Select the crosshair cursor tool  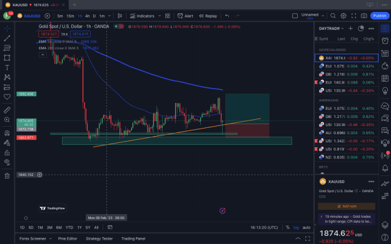point(7,28)
